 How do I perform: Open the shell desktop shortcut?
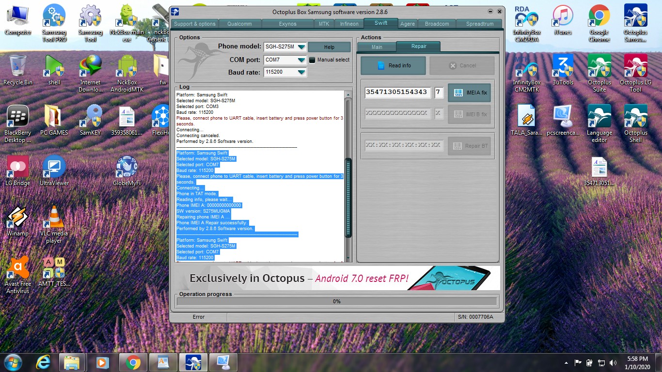54,70
